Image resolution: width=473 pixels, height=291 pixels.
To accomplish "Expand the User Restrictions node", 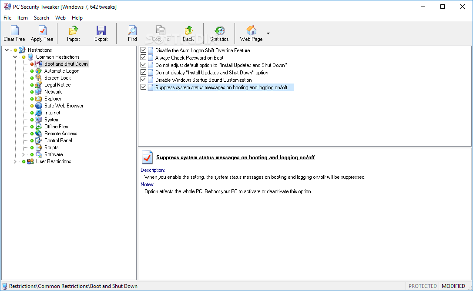I will coord(15,161).
